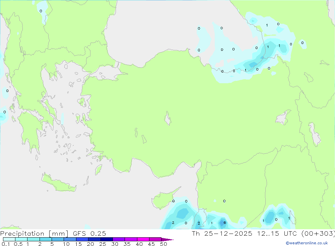Viewport: 335px width, 246px height.
Task: Click the legend scale label "35"
Action: 127,244
